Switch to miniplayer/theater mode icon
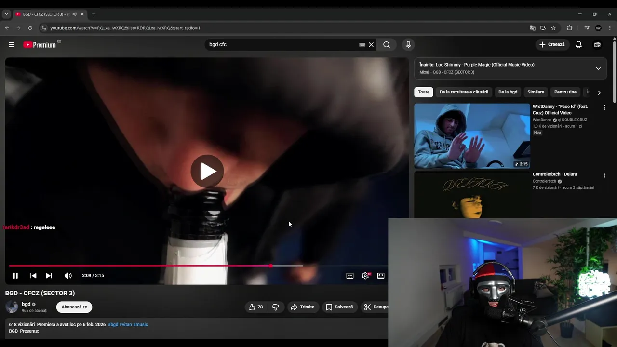617x347 pixels. [381, 276]
